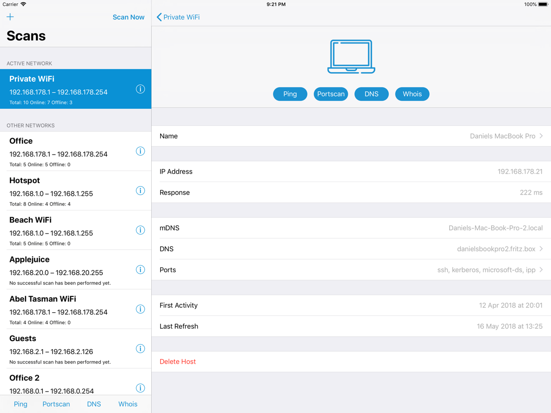Screen dimensions: 551x413
Task: Tap the 9:21 PM clock
Action: point(276,4)
